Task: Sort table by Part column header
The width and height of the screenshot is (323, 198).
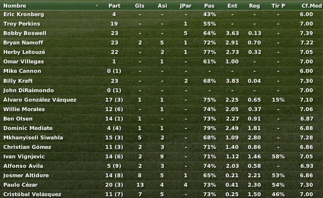Action: [114, 6]
